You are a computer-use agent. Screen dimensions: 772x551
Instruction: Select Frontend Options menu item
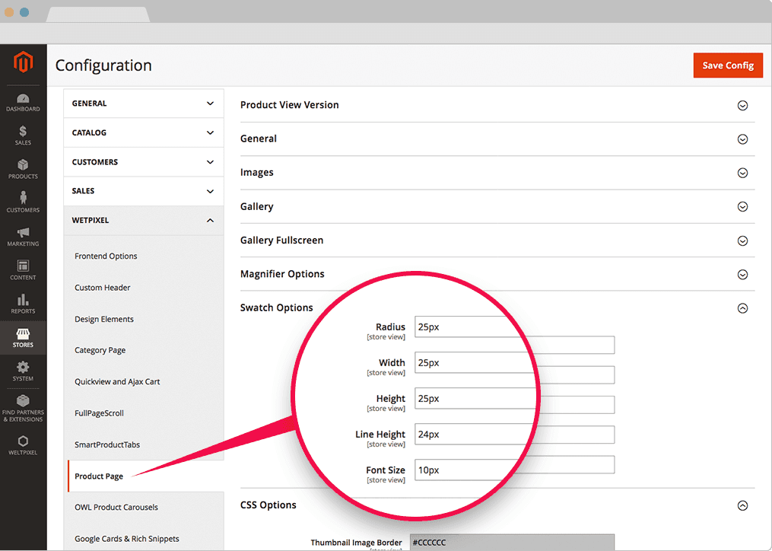pyautogui.click(x=106, y=256)
